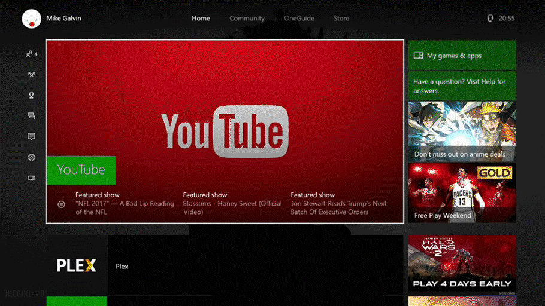Switch to the OneGuide tab

click(x=299, y=19)
